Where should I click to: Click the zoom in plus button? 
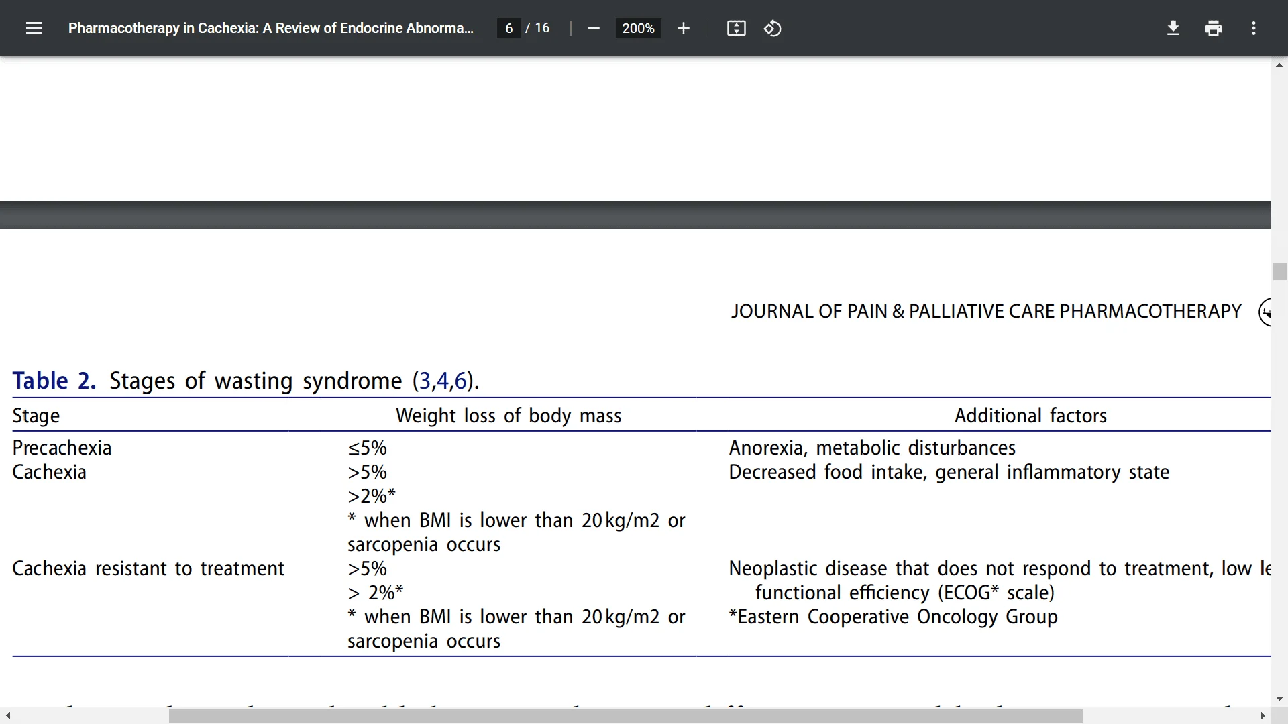tap(683, 28)
